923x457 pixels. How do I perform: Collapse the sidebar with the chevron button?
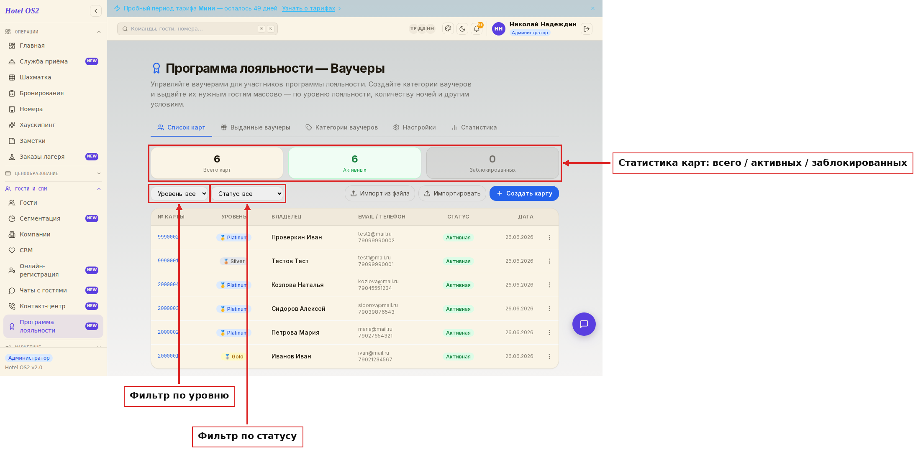(96, 11)
